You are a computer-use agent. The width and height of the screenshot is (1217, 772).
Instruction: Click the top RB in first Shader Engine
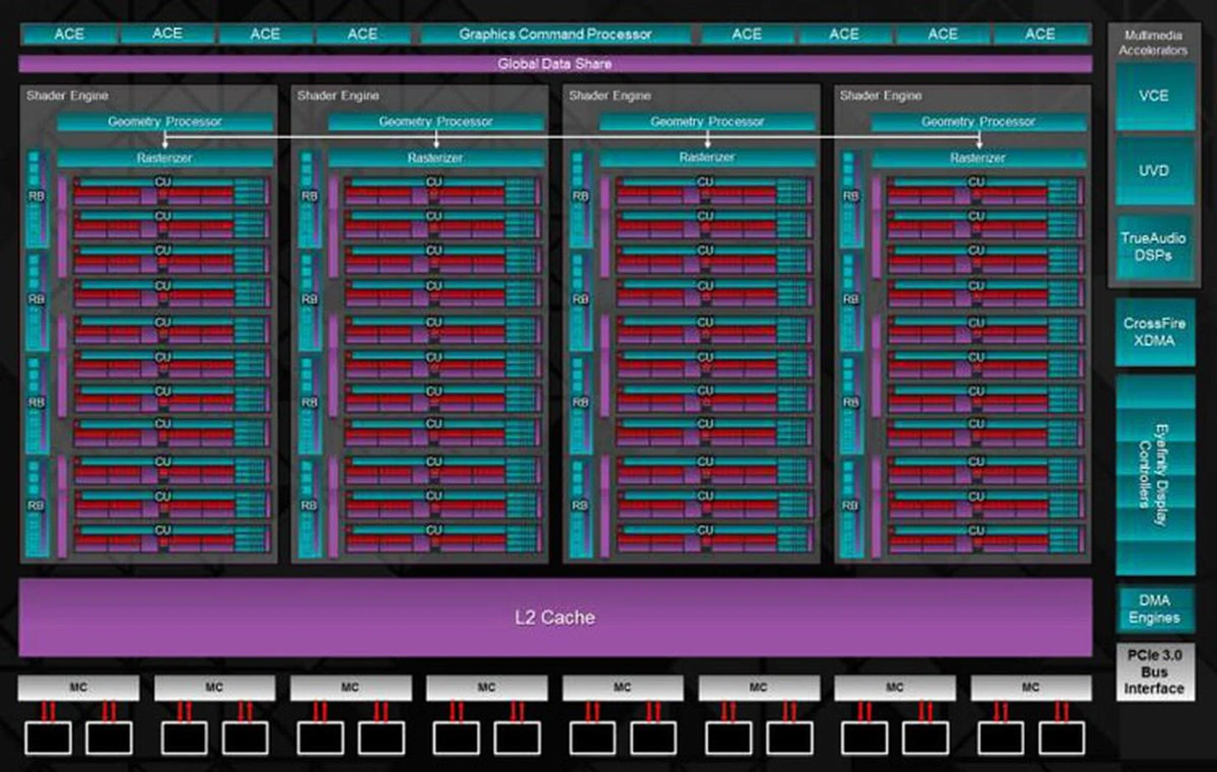[x=37, y=196]
